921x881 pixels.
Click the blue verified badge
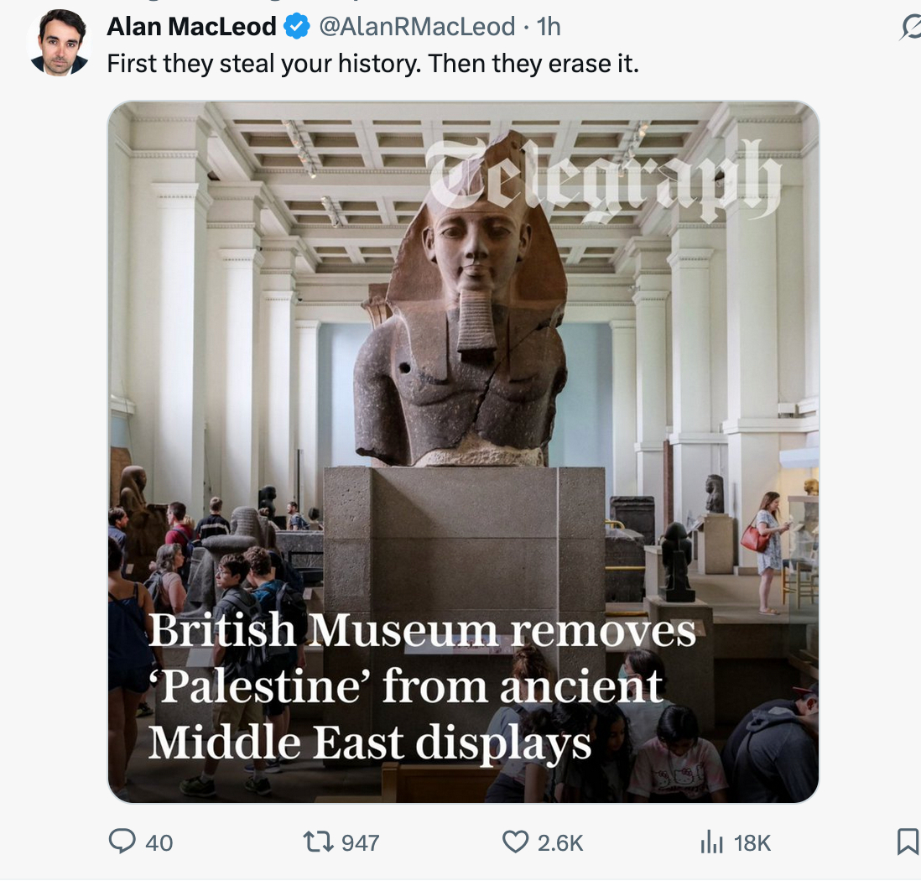tap(297, 27)
